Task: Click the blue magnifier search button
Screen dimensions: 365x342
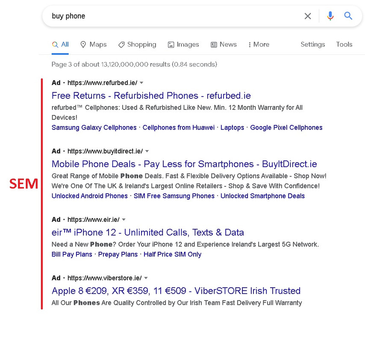Action: (348, 16)
